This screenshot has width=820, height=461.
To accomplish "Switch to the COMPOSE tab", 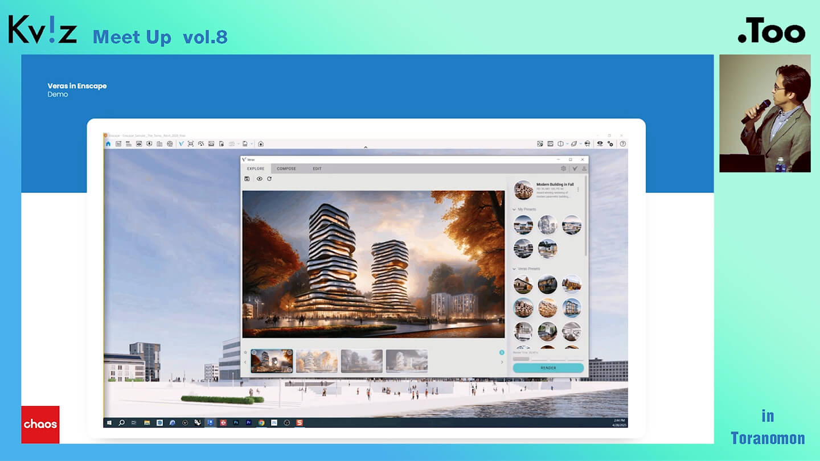I will pos(286,168).
